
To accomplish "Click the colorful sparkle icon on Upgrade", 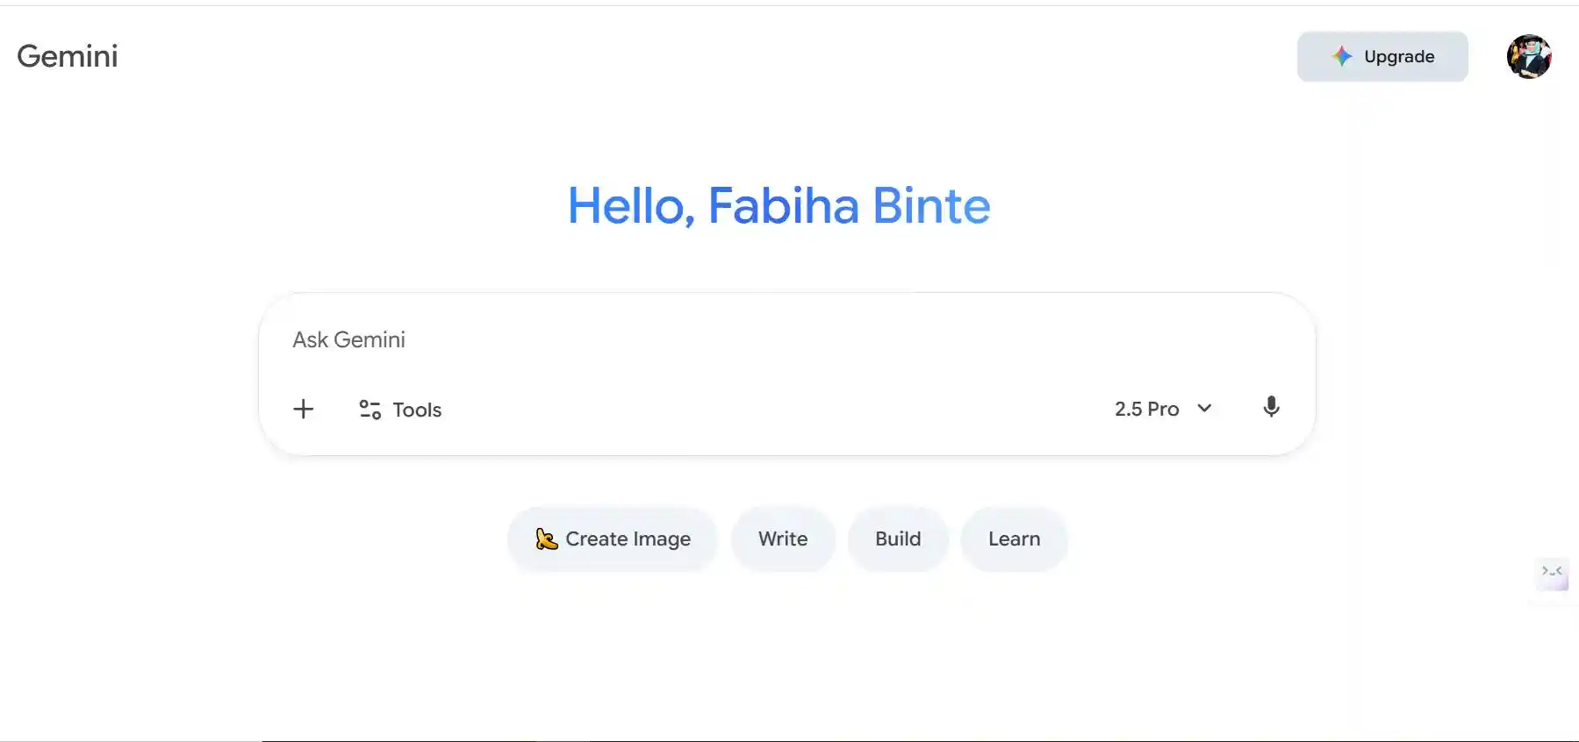I will point(1341,56).
